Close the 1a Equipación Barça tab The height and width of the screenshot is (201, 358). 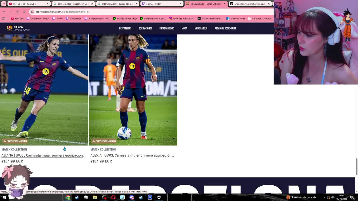coord(225,4)
